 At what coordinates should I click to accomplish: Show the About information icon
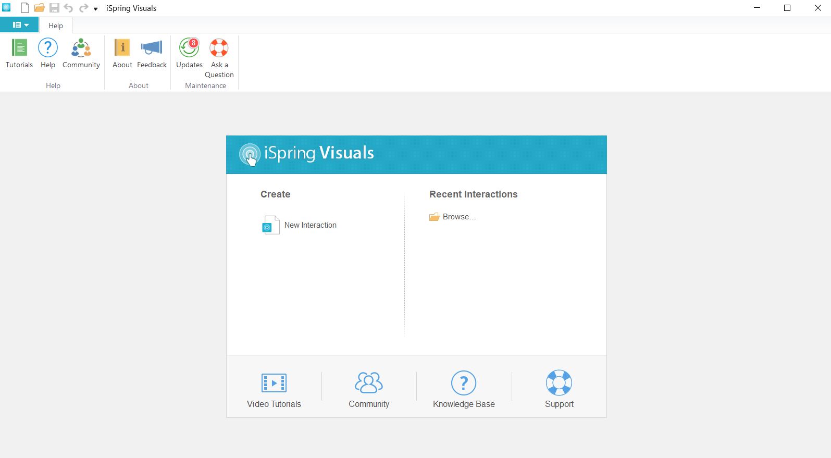[x=122, y=53]
